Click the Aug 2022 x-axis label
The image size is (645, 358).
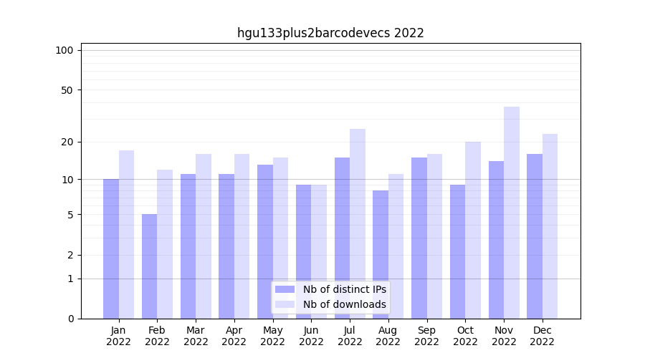point(388,336)
